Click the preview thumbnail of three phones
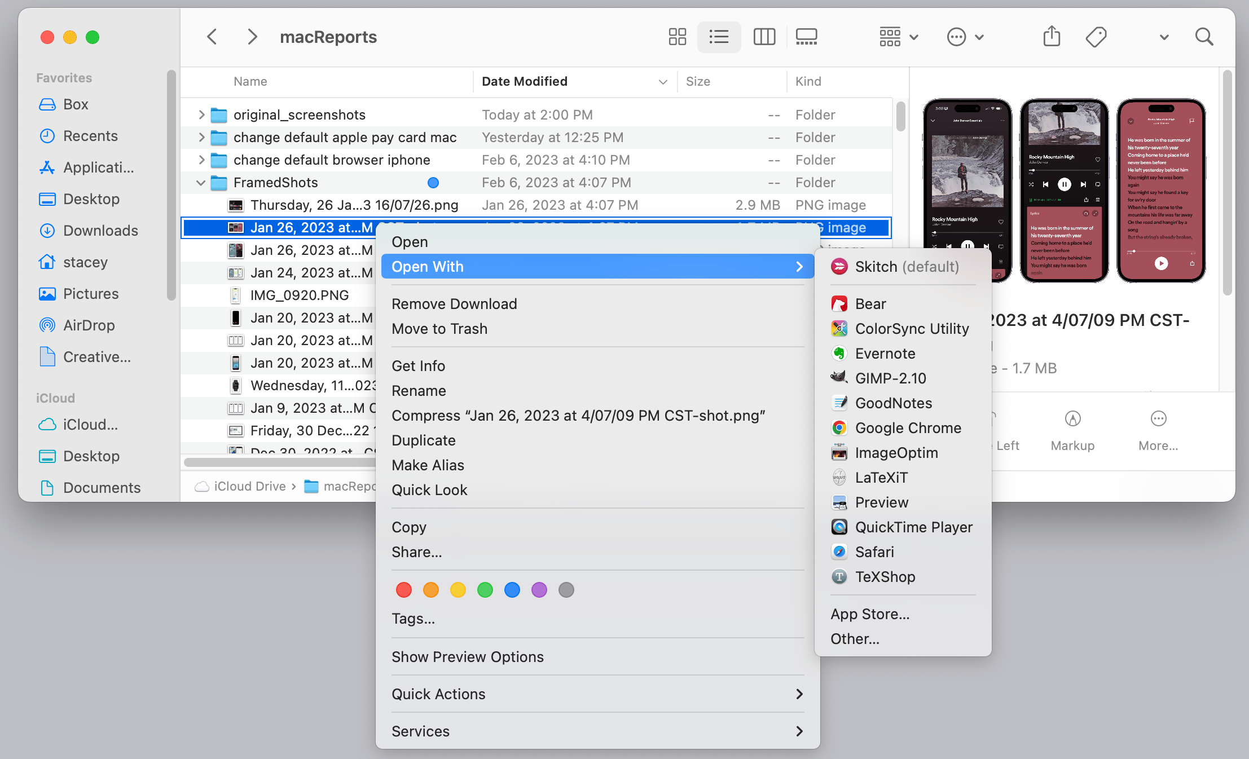 pyautogui.click(x=1065, y=191)
